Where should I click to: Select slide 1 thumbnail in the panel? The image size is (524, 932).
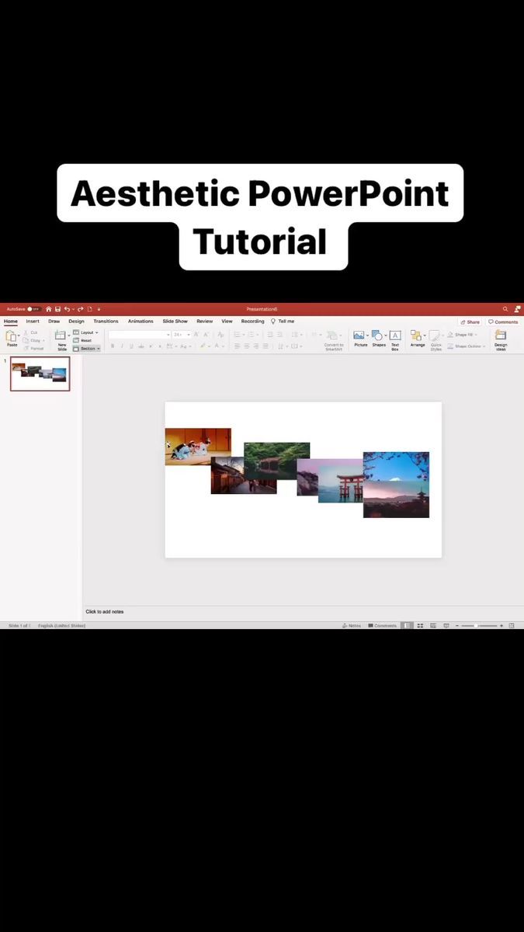coord(40,374)
